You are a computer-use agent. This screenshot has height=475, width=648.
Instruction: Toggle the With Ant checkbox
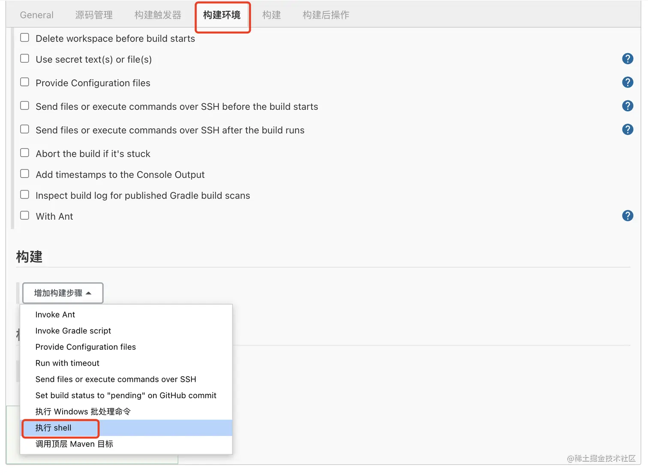click(x=25, y=215)
